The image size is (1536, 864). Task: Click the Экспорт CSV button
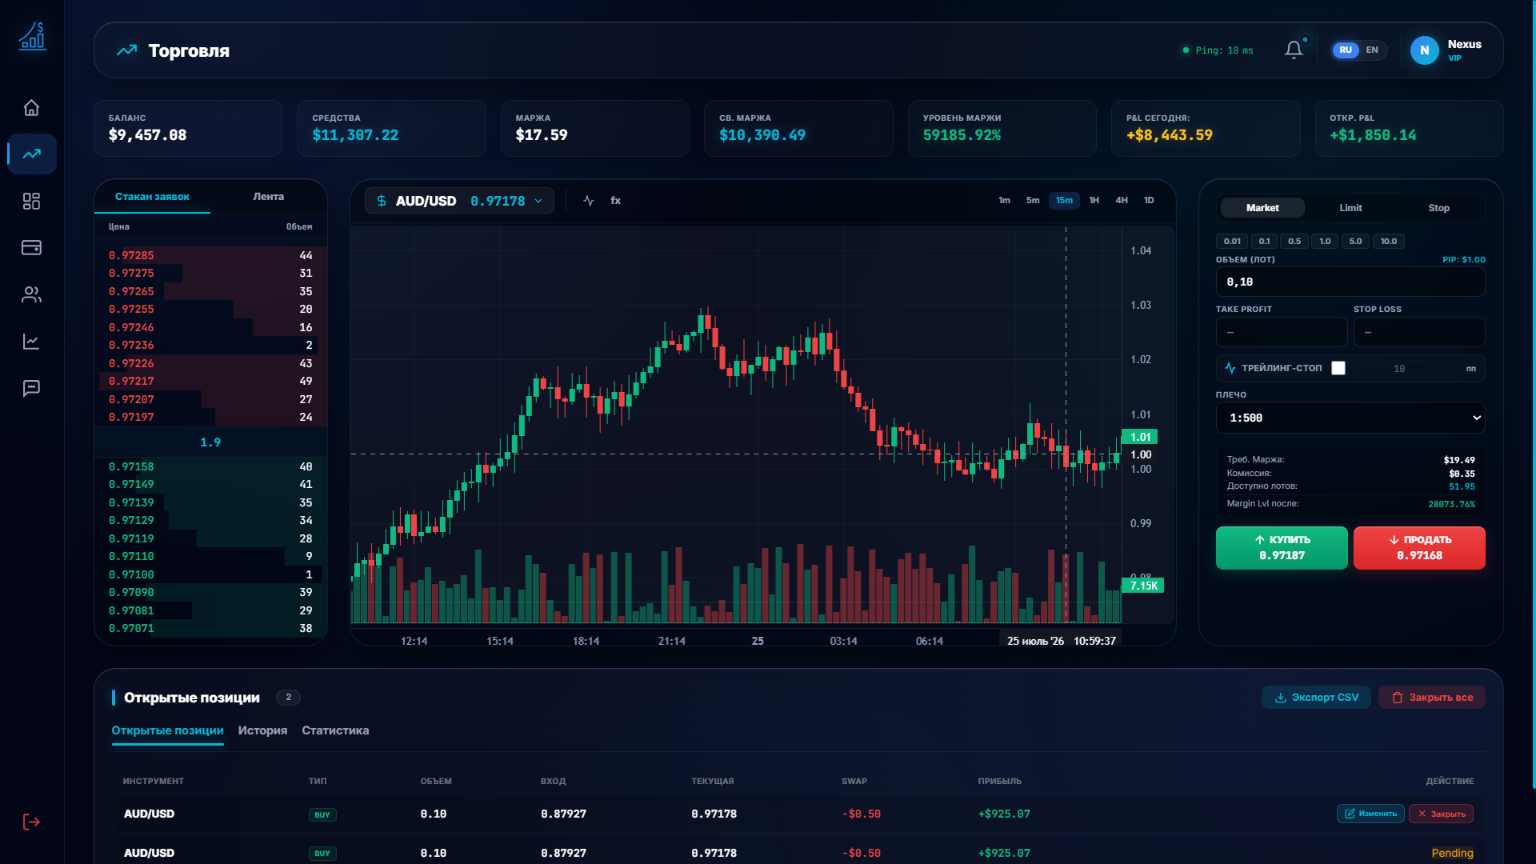pyautogui.click(x=1316, y=697)
